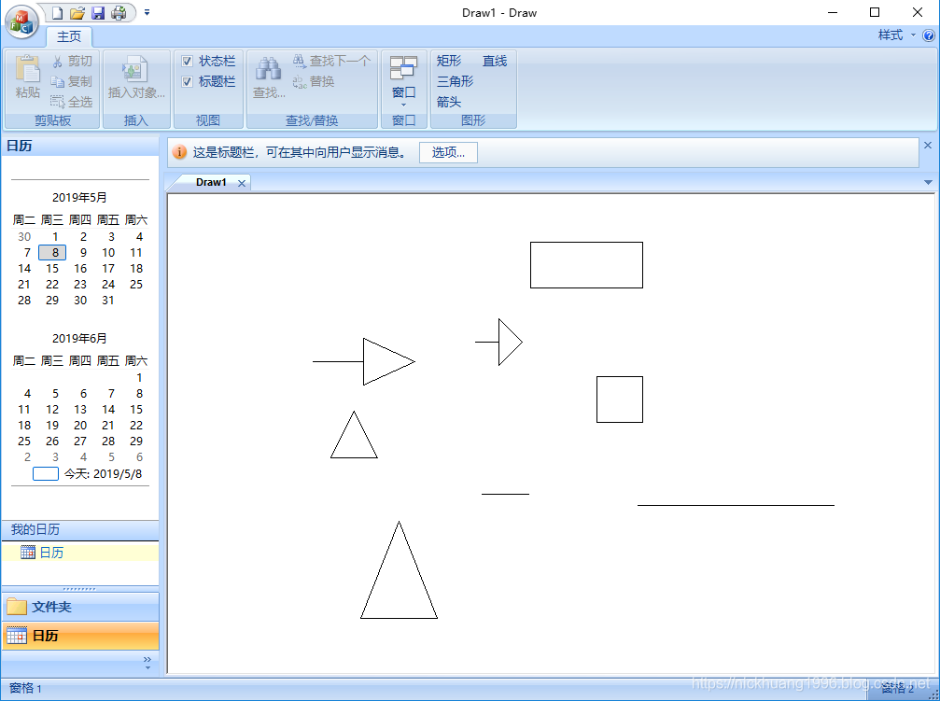Click Replace (替换) in find group

pyautogui.click(x=314, y=81)
